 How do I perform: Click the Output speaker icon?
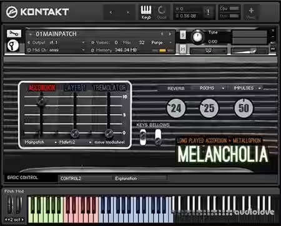(29, 42)
